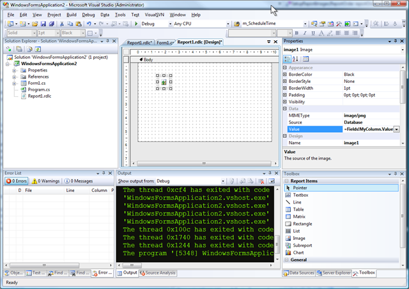Click the Save All toolbar icon
The width and height of the screenshot is (409, 289).
pyautogui.click(x=52, y=24)
